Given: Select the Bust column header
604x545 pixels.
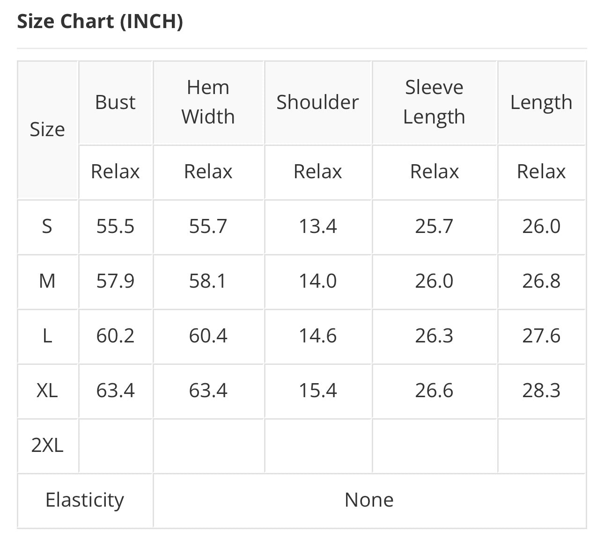Looking at the screenshot, I should (x=115, y=102).
